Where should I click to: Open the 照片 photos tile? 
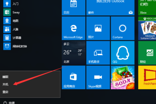[x=98, y=28]
